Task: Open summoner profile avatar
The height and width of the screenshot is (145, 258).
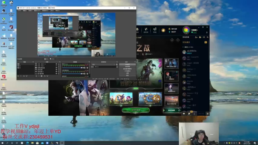Action: 186,30
